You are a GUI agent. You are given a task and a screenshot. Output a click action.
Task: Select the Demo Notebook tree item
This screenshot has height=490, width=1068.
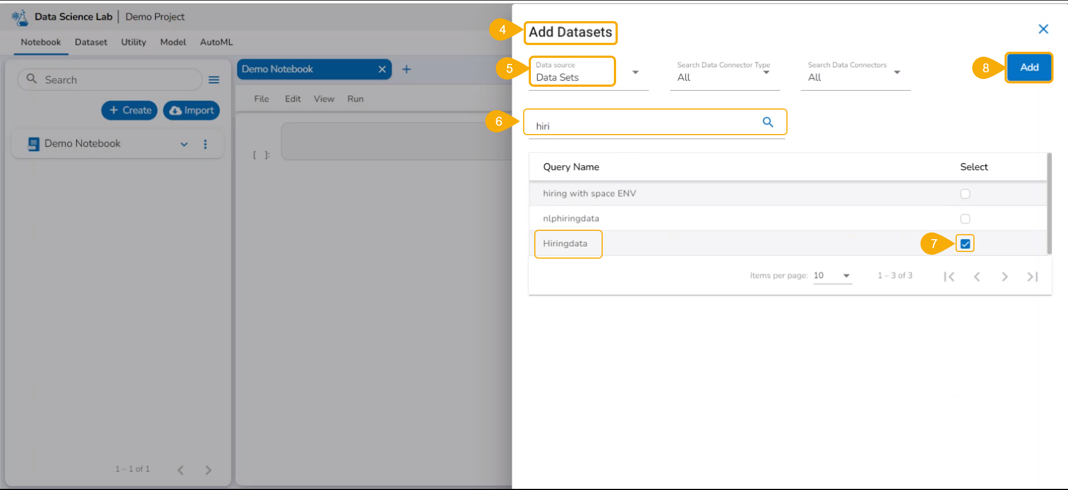[x=117, y=144]
